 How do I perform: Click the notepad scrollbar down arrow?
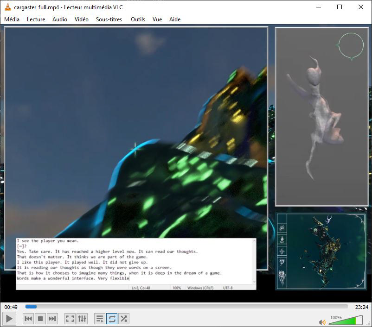254,282
